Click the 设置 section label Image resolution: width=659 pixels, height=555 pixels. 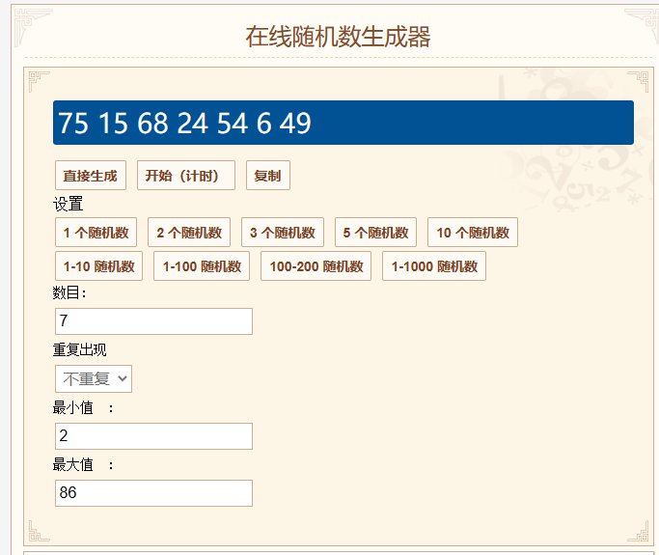point(69,205)
